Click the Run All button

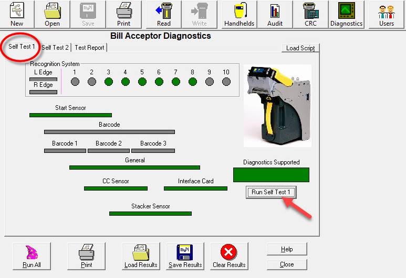point(32,257)
